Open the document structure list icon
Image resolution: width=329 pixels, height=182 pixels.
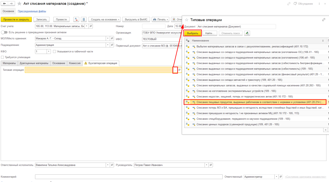[x=84, y=20]
